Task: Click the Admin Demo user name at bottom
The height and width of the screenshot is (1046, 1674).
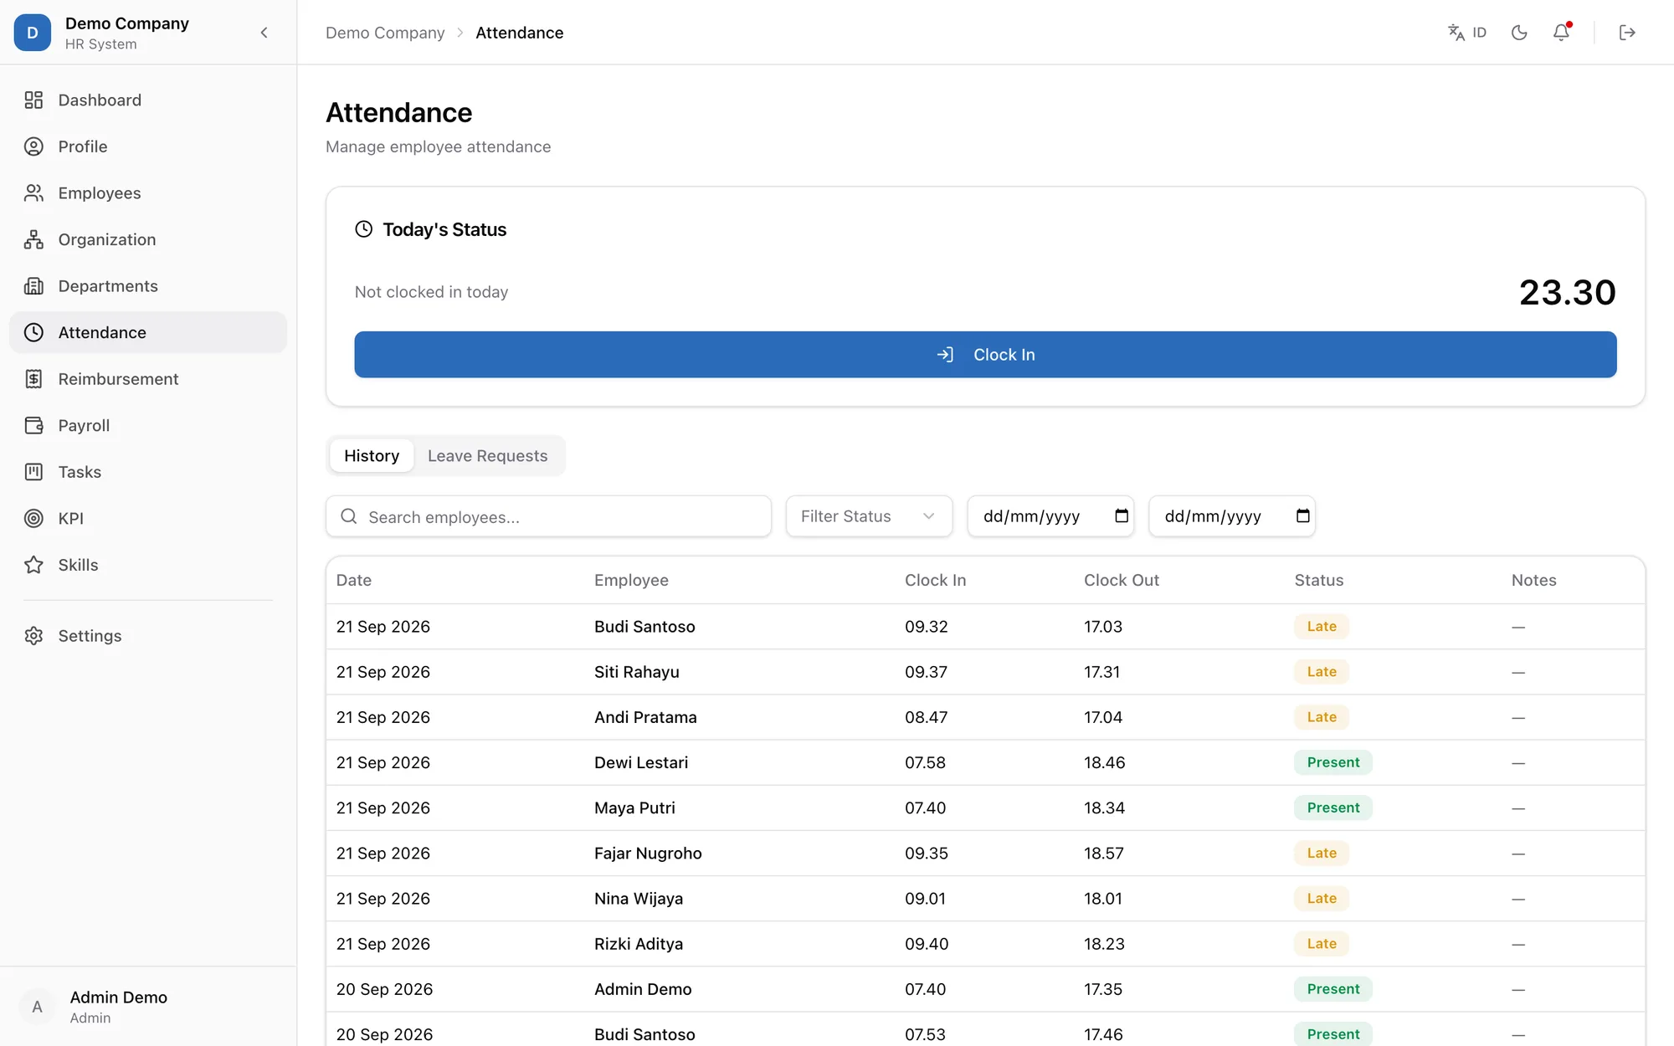Action: pyautogui.click(x=119, y=997)
